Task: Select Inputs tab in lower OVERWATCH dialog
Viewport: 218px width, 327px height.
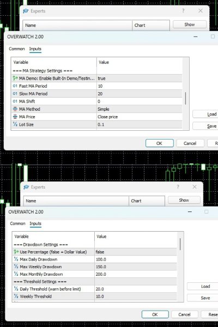Action: (x=35, y=223)
